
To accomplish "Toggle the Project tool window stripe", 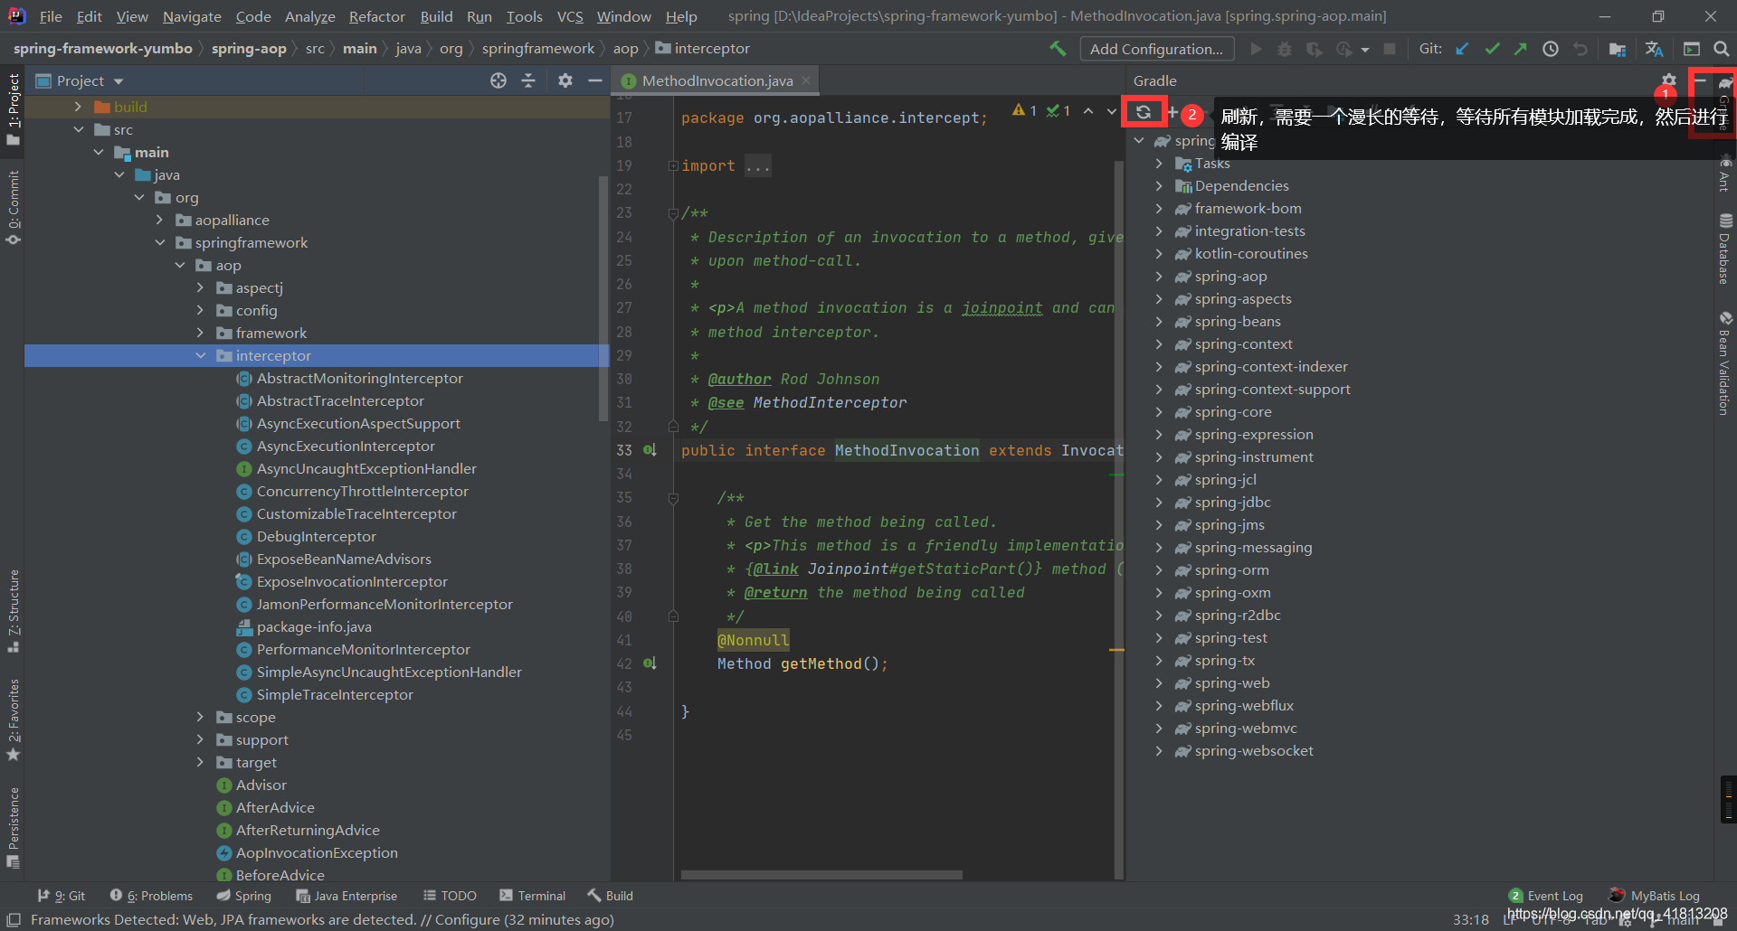I will click(x=13, y=109).
